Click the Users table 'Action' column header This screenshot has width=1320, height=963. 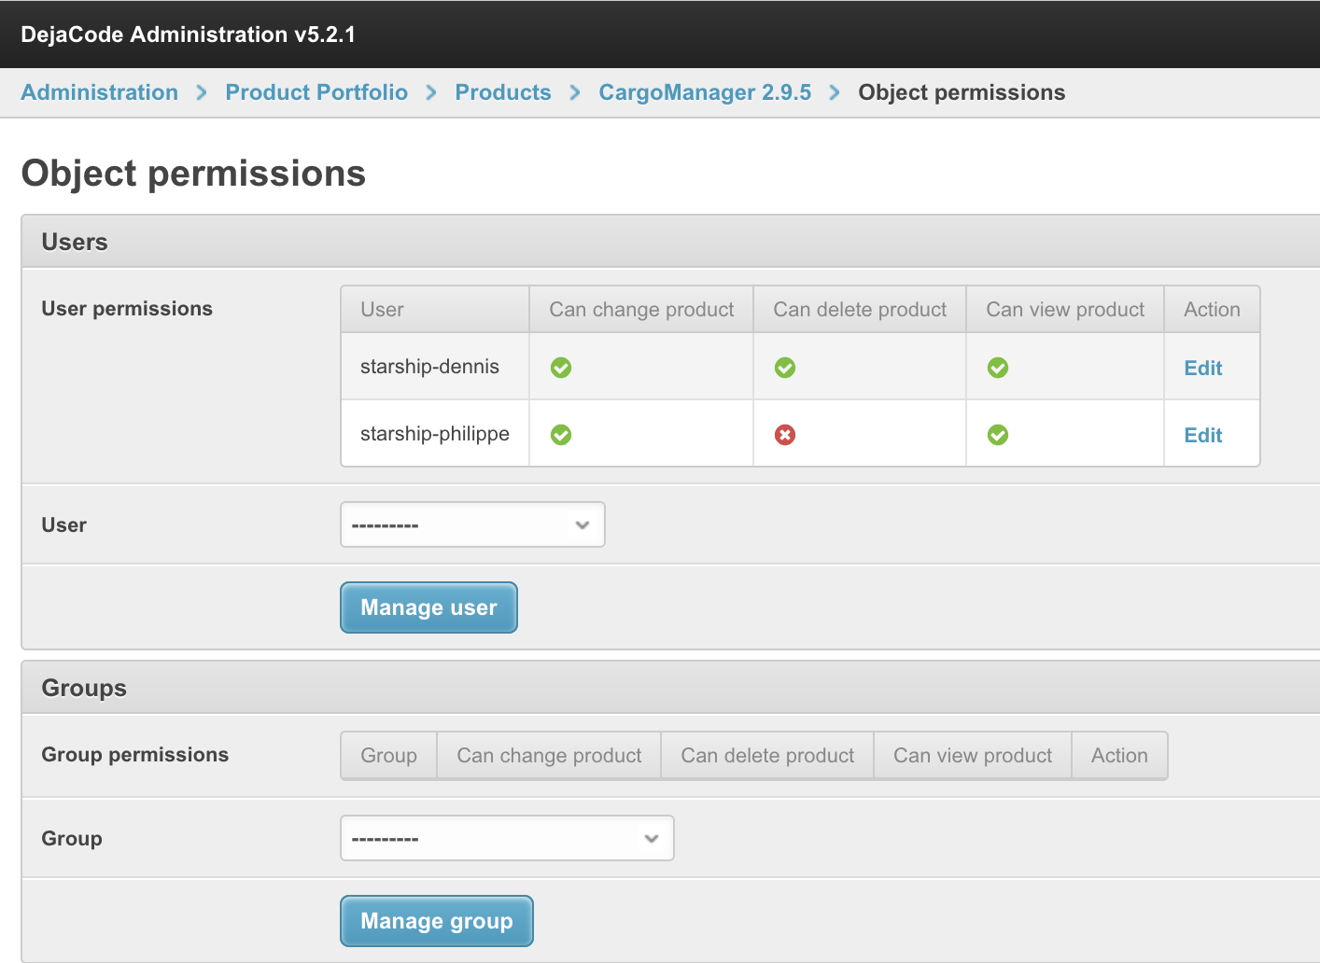click(1212, 310)
